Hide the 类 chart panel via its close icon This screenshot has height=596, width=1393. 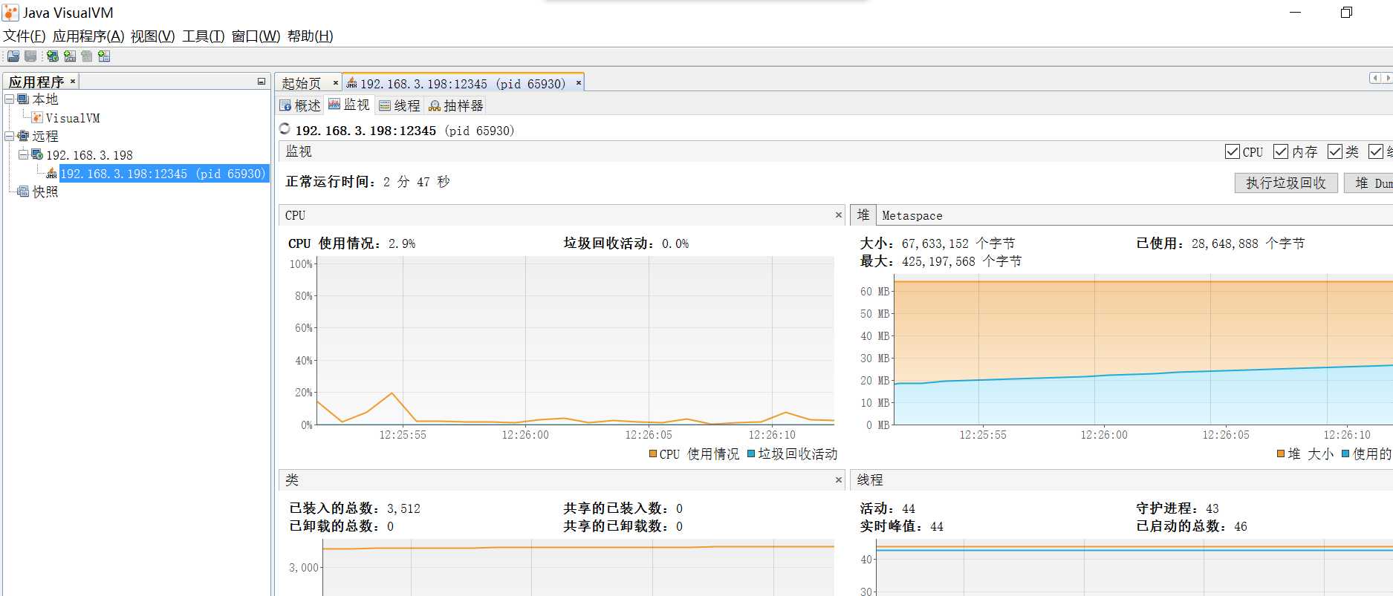(839, 480)
